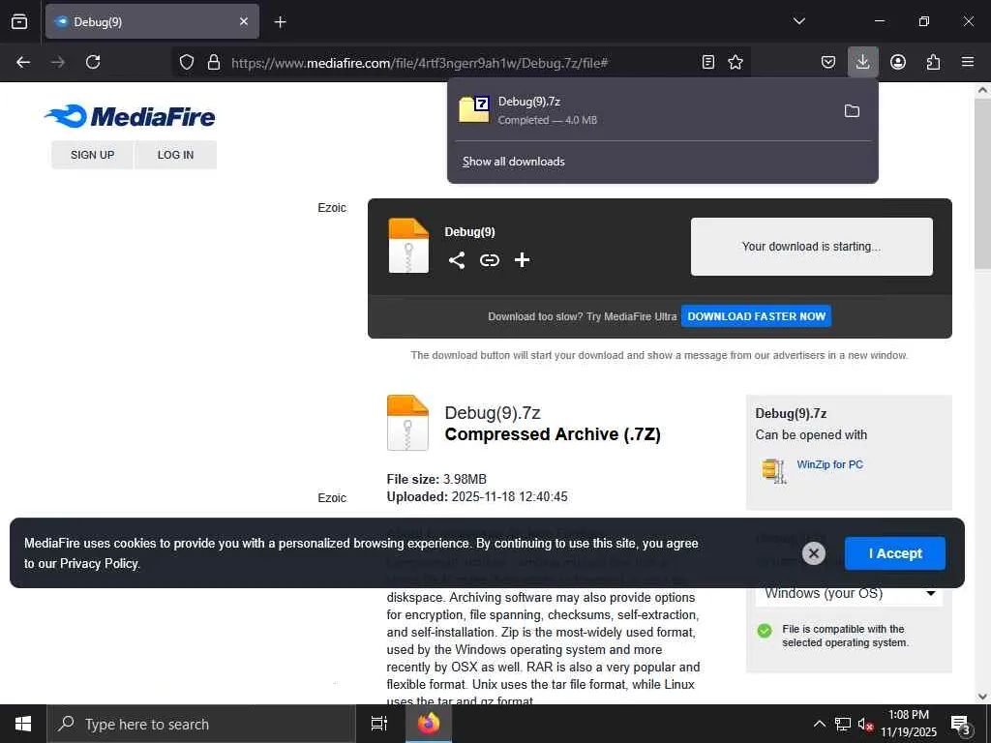991x743 pixels.
Task: Reload the current page
Action: (x=93, y=62)
